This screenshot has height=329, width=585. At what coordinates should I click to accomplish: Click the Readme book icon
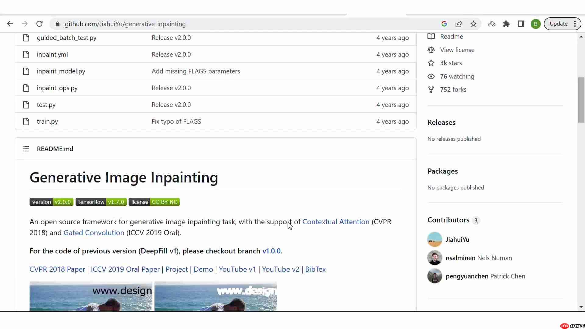pyautogui.click(x=431, y=37)
